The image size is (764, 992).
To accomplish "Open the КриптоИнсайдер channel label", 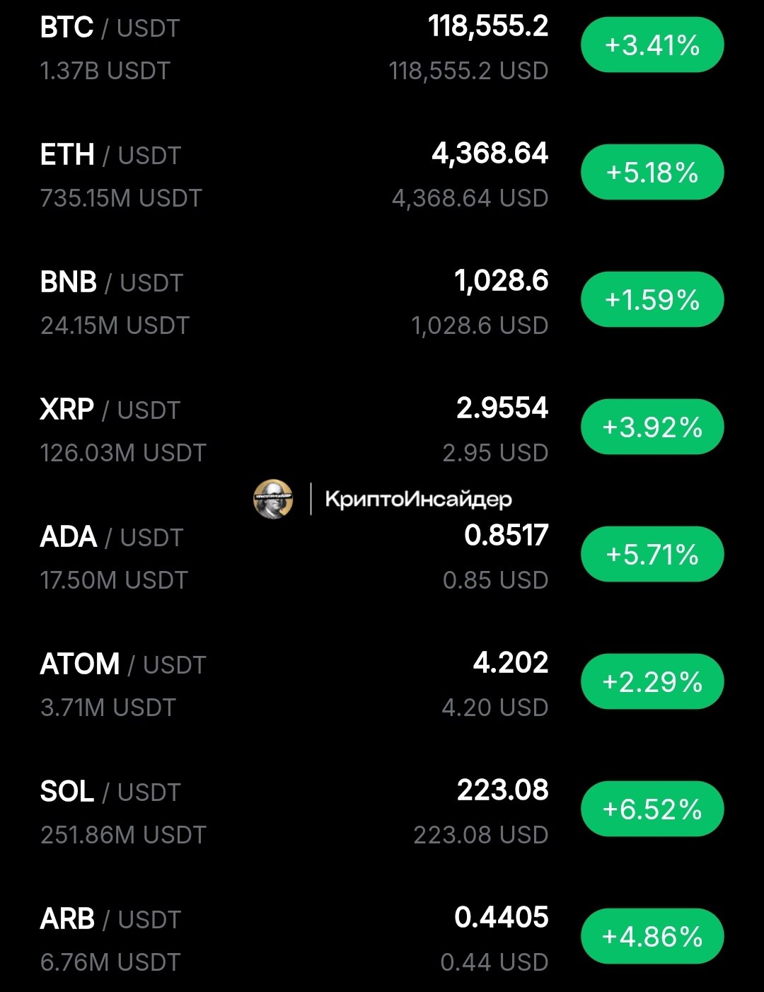I will click(418, 499).
